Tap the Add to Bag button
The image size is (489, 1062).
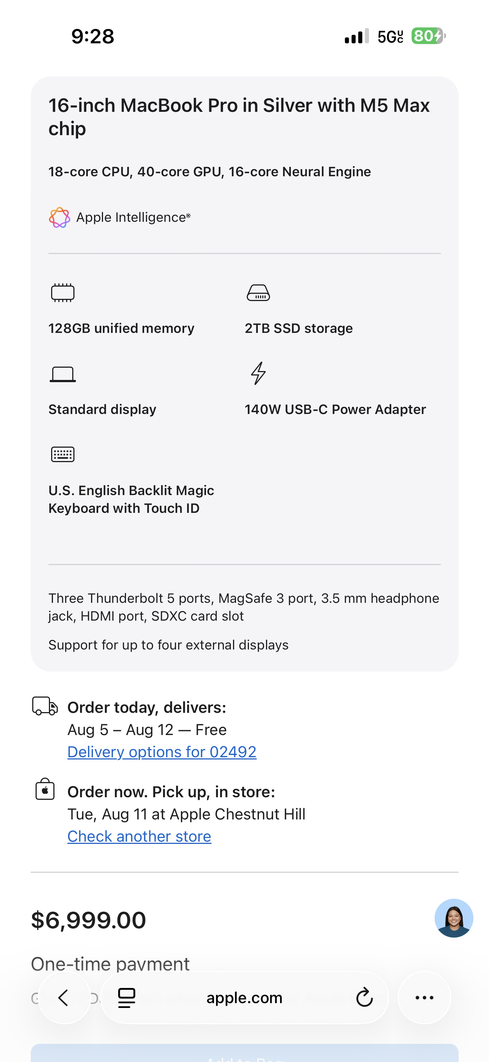coord(245,1053)
